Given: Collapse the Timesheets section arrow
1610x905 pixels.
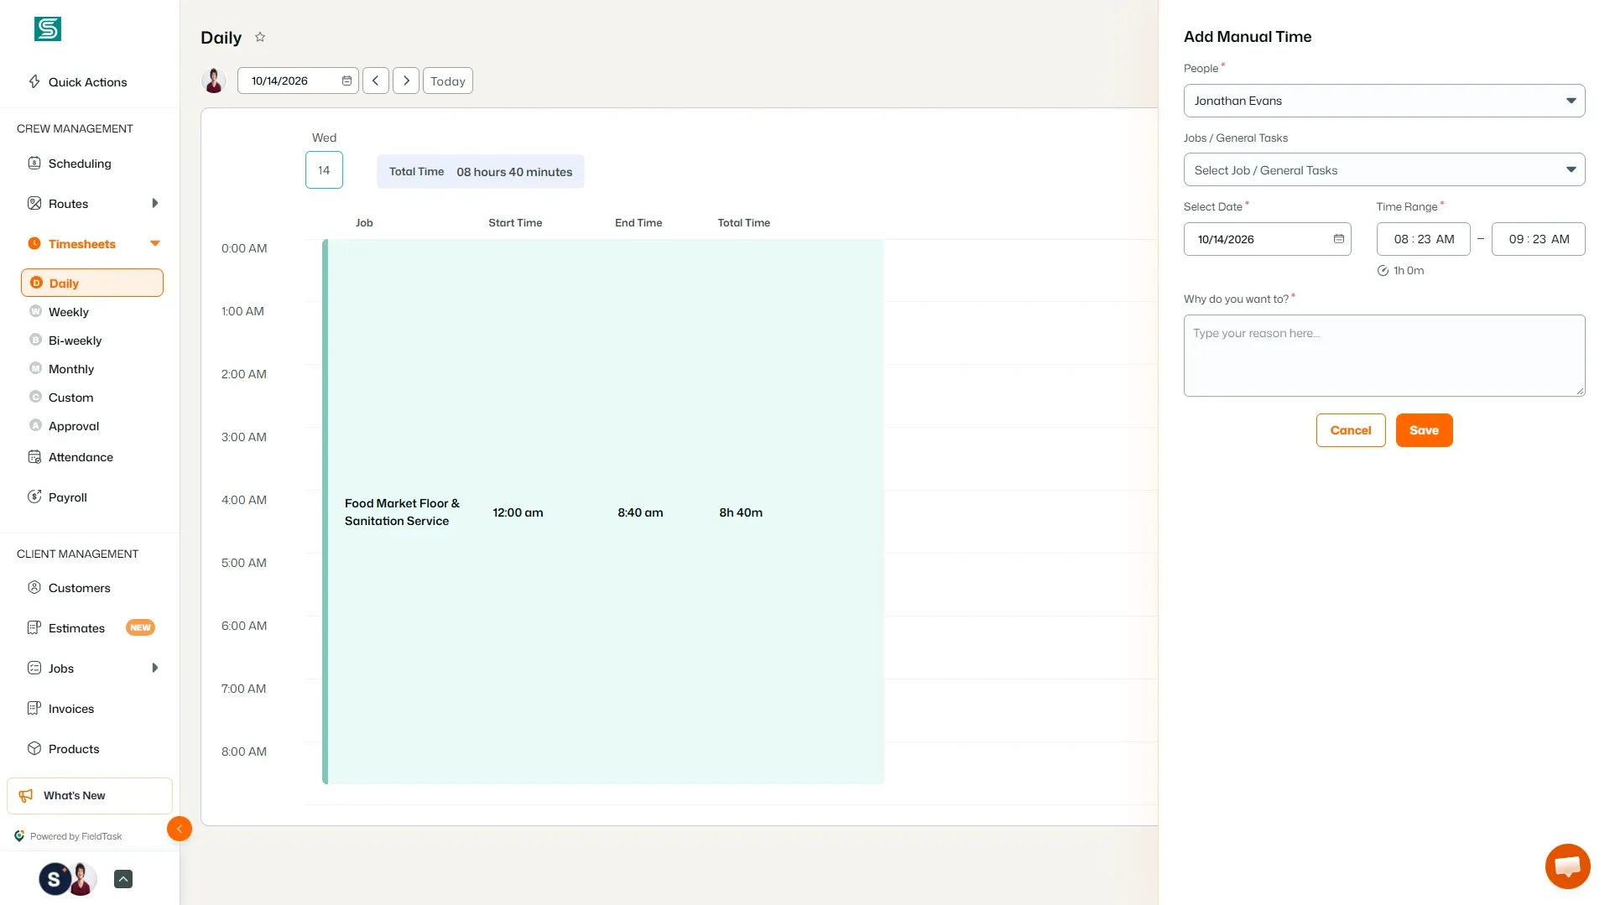Looking at the screenshot, I should click(x=154, y=243).
